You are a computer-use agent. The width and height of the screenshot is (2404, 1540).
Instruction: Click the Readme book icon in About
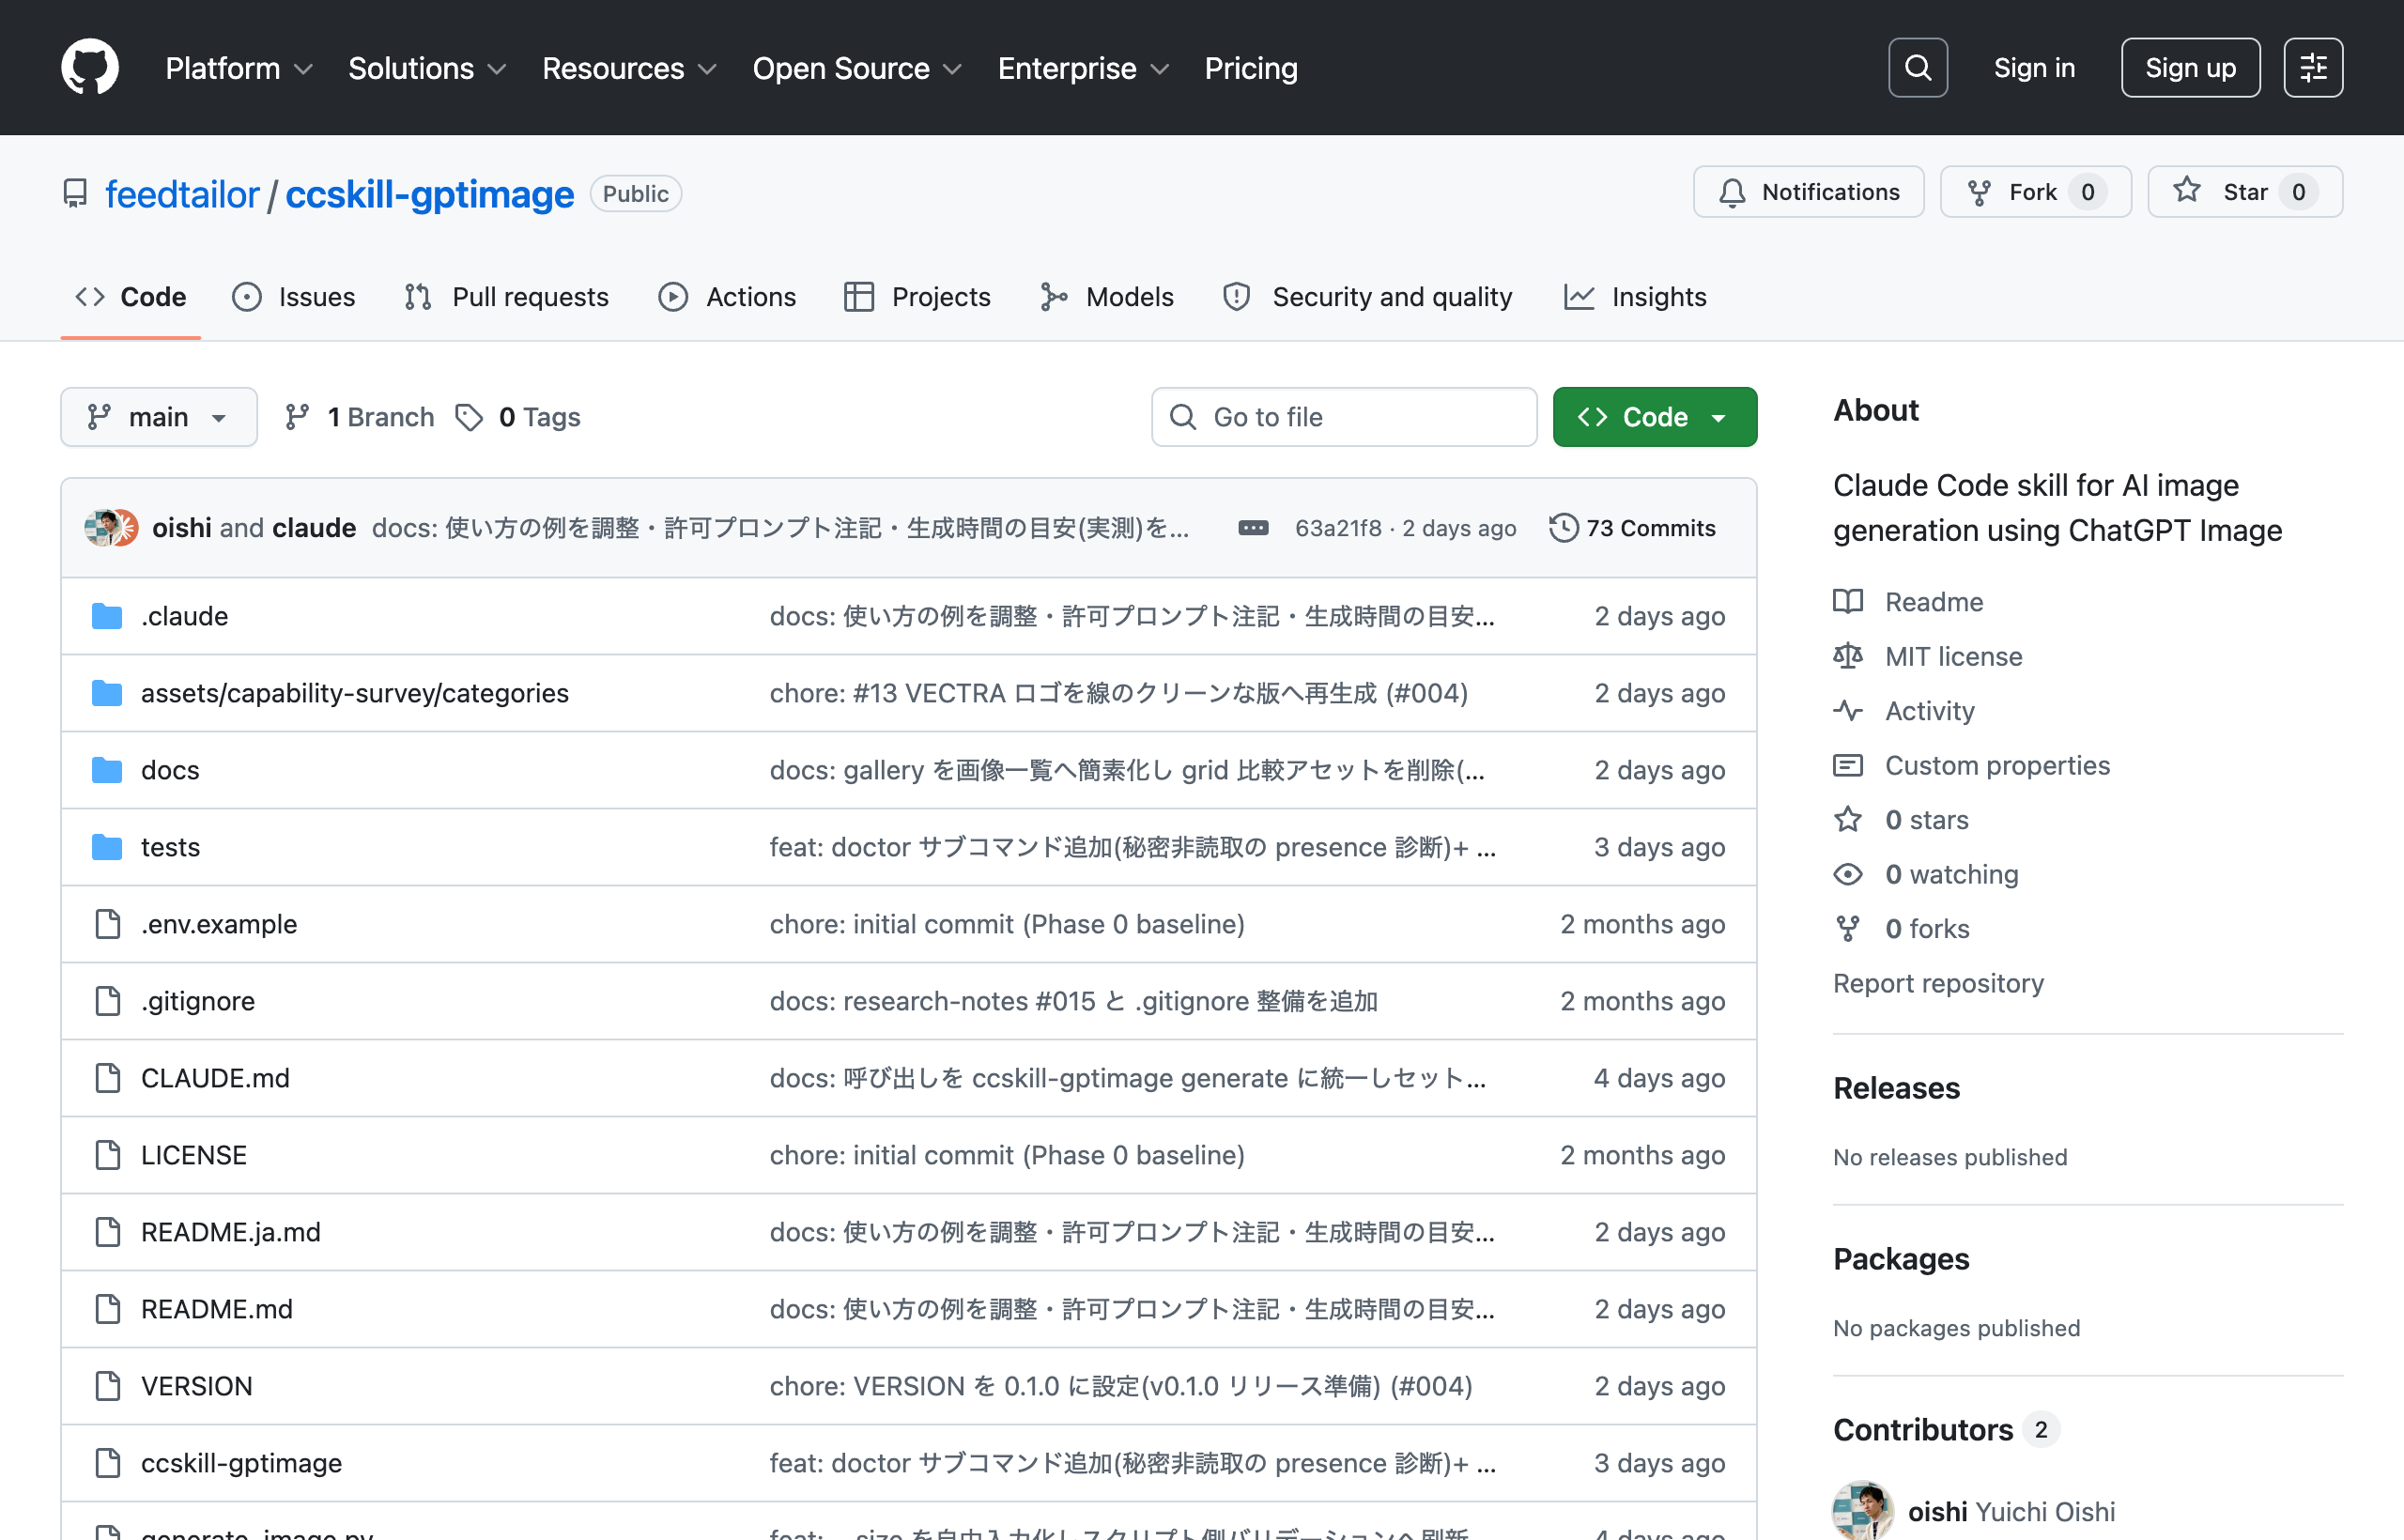pyautogui.click(x=1847, y=602)
